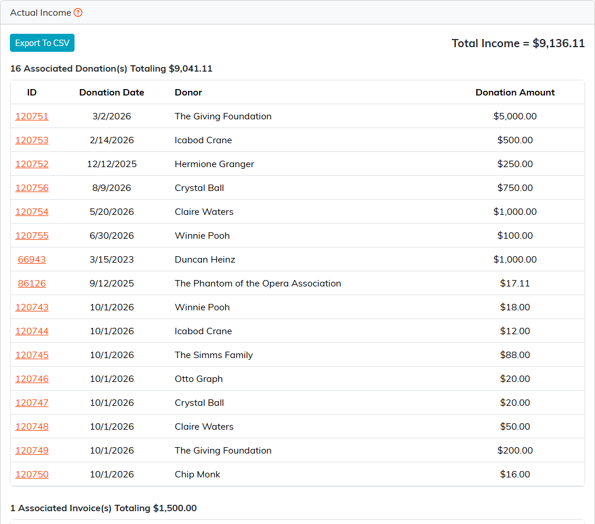Click the $16.00 donation amount

(515, 475)
